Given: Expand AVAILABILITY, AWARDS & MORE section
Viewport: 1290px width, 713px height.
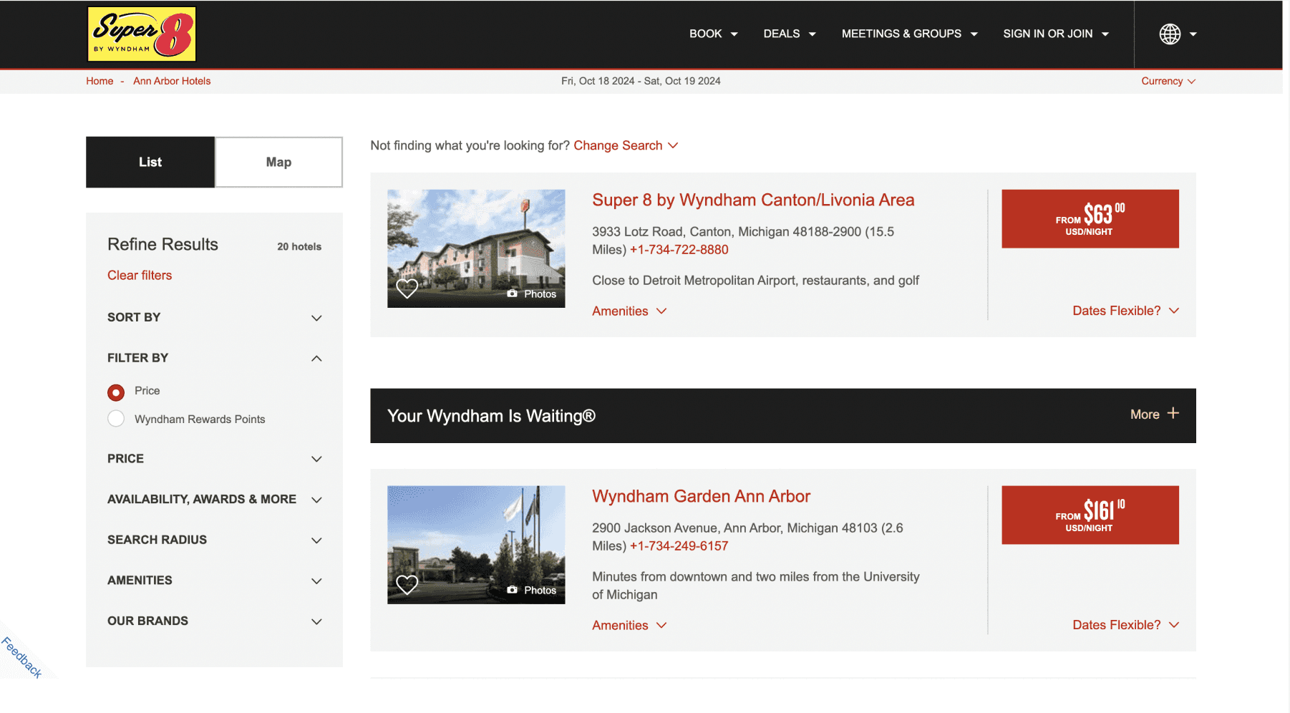Looking at the screenshot, I should 215,499.
